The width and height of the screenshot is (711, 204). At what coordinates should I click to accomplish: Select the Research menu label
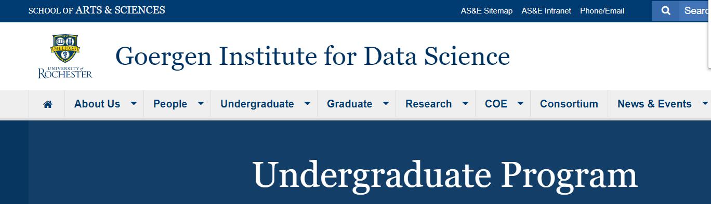click(429, 104)
